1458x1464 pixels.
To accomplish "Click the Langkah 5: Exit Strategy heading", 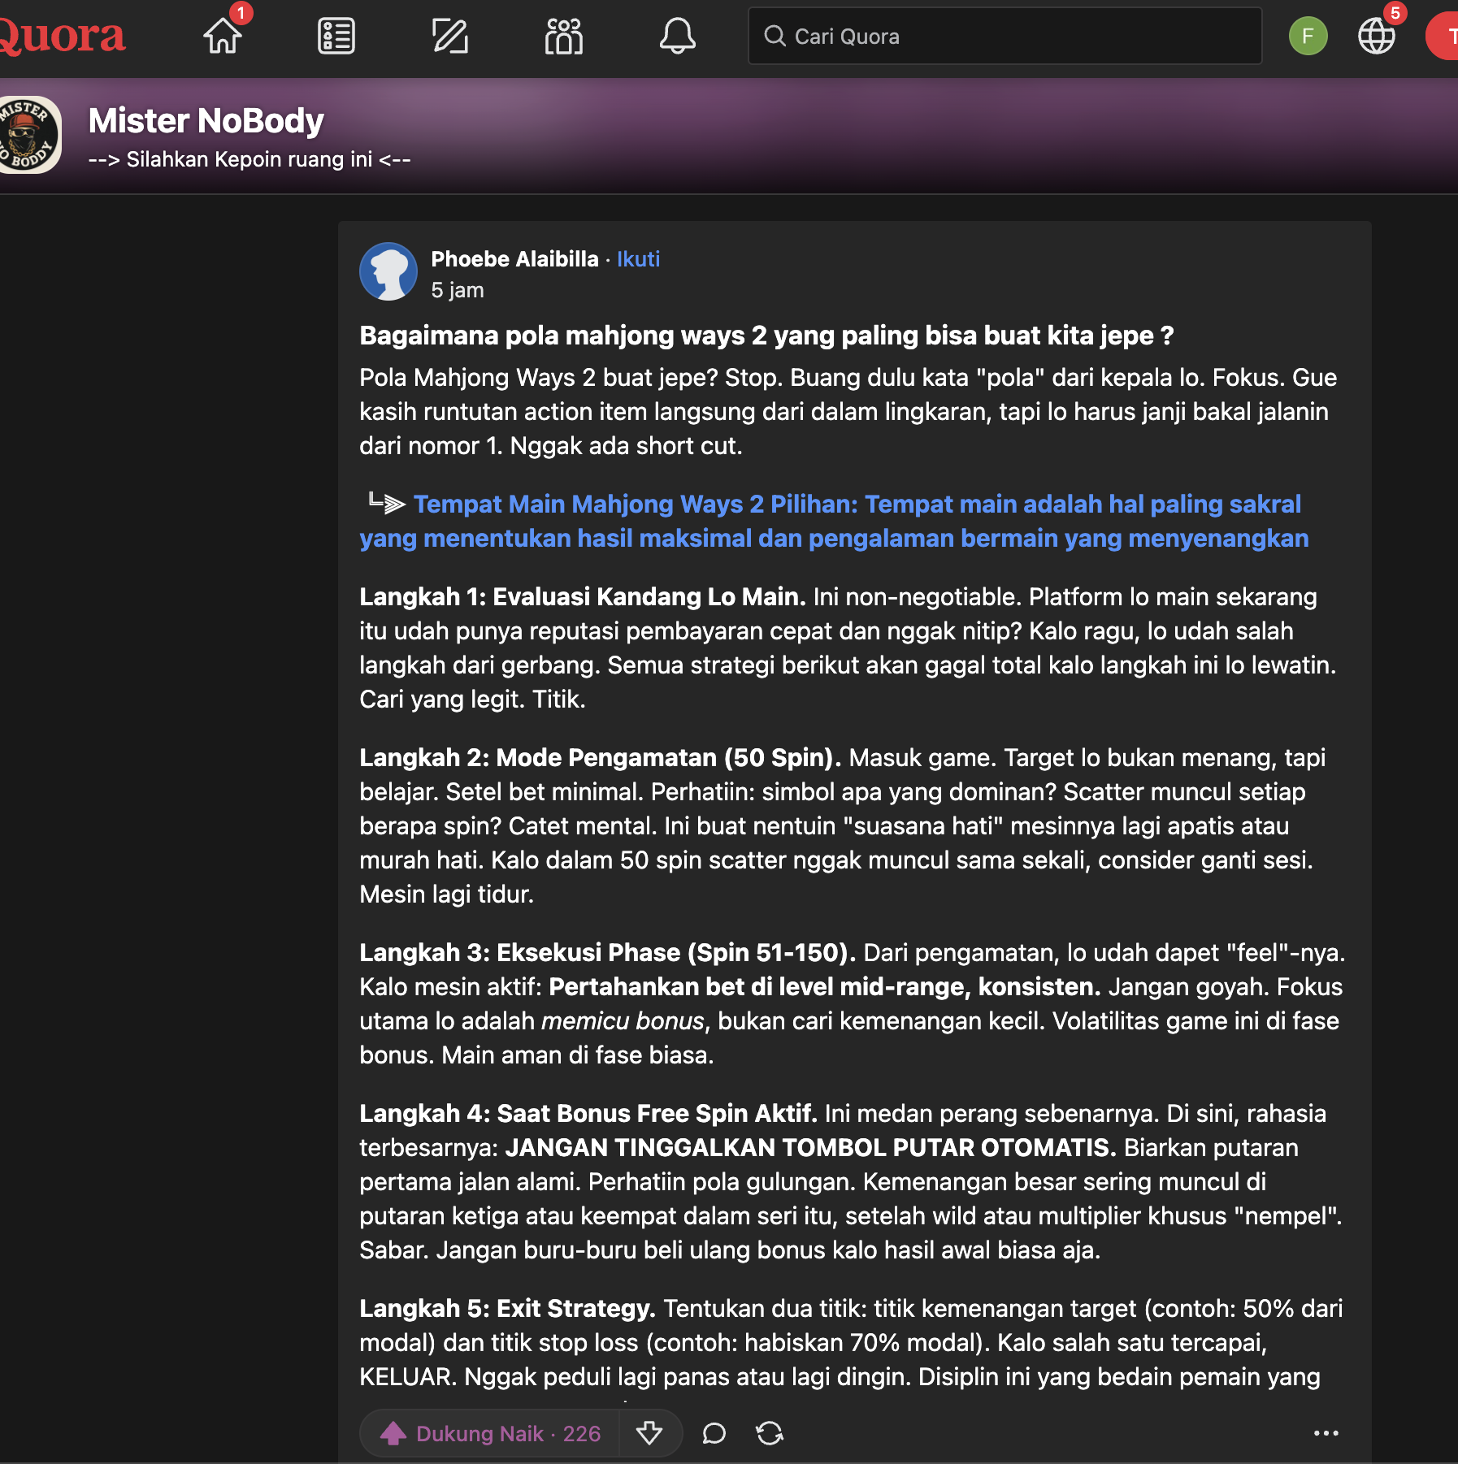I will point(508,1309).
